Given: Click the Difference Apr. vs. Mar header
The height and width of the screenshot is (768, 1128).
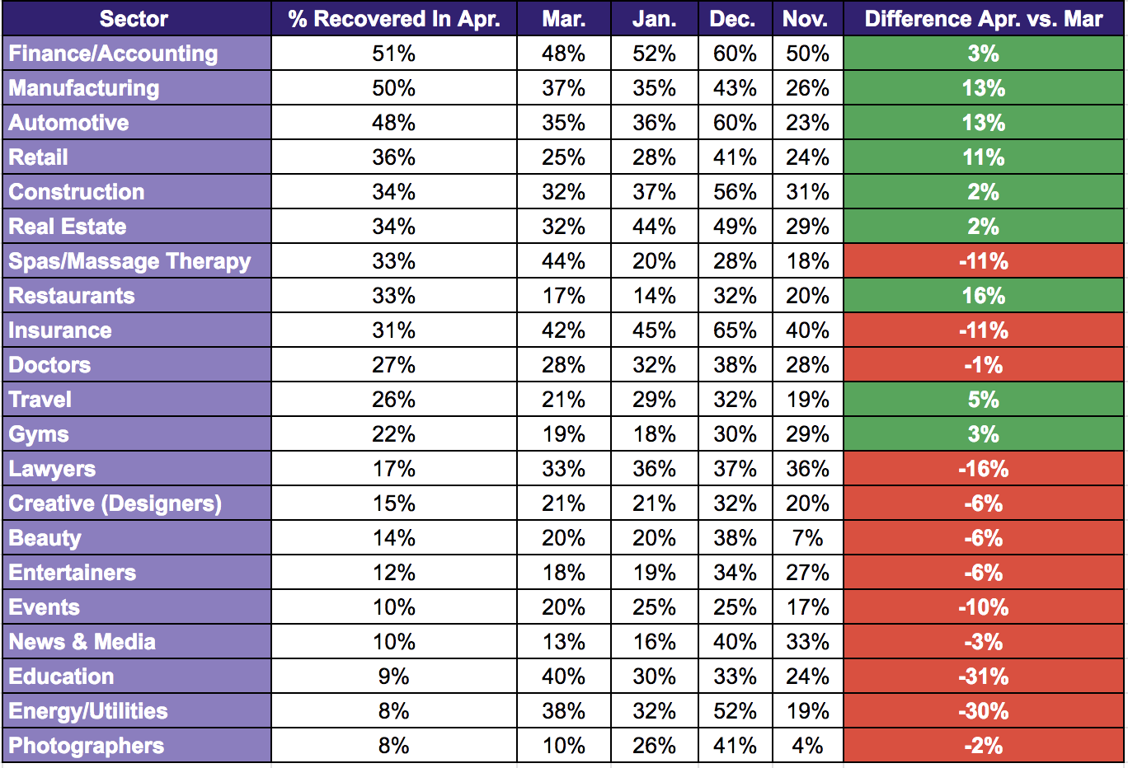Looking at the screenshot, I should click(x=983, y=19).
